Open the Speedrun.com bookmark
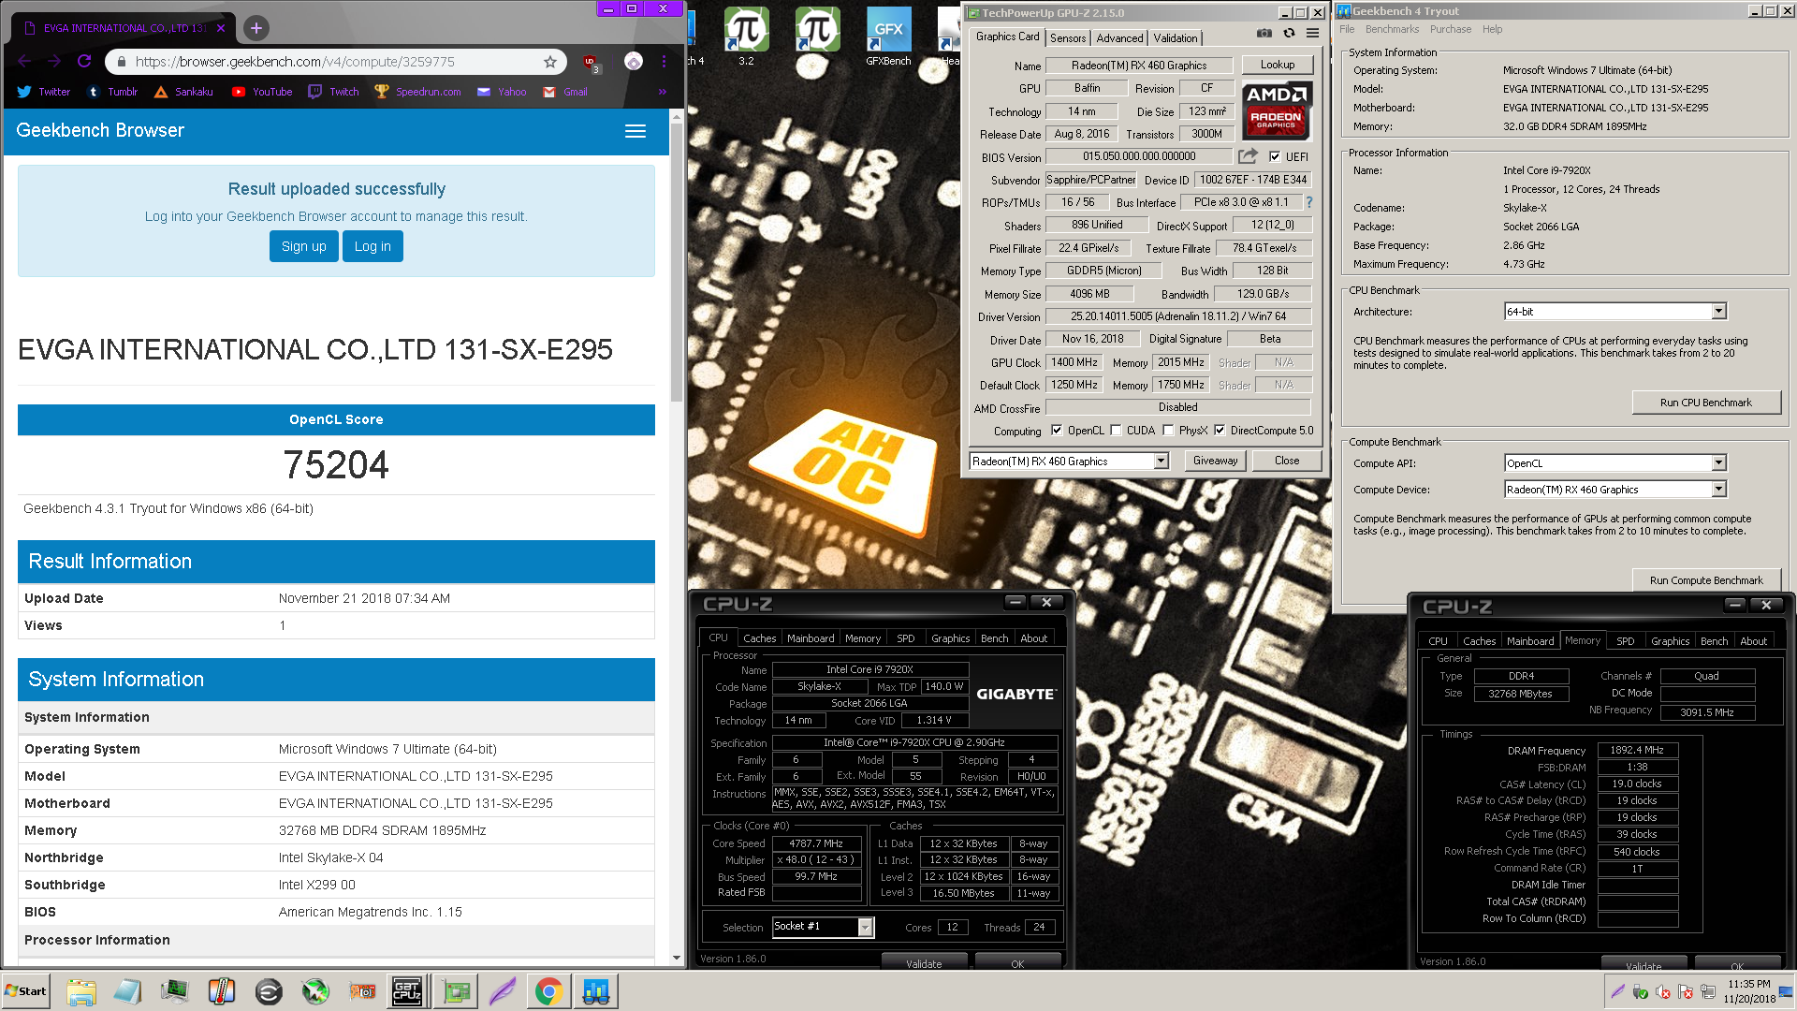1797x1011 pixels. 417,92
